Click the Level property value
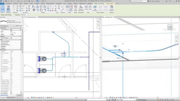 click(x=15, y=31)
